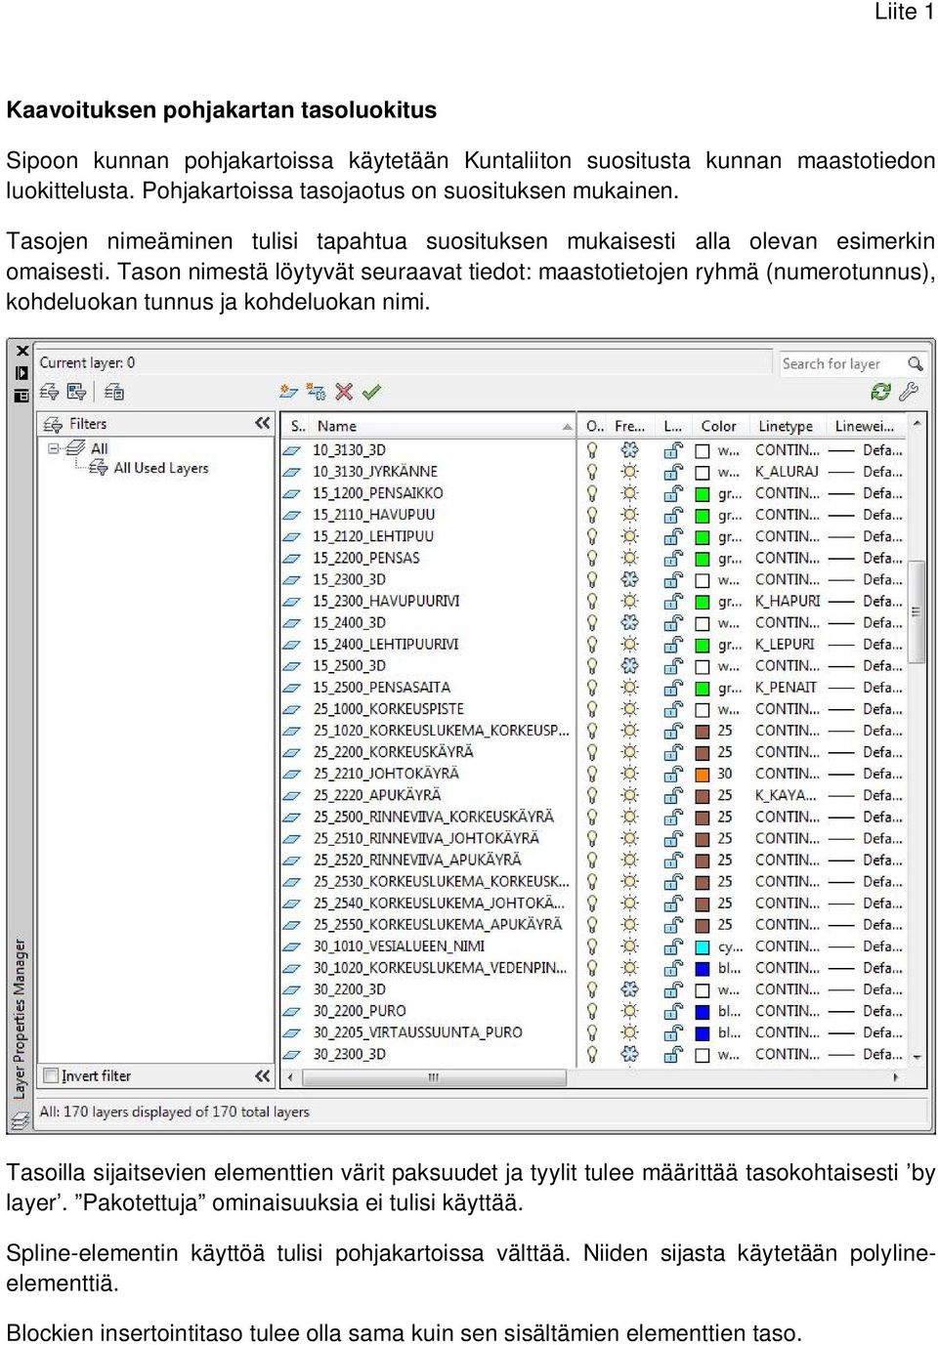Screen dimensions: 938x1345
Task: Click the New Layer icon in toolbar
Action: [288, 392]
